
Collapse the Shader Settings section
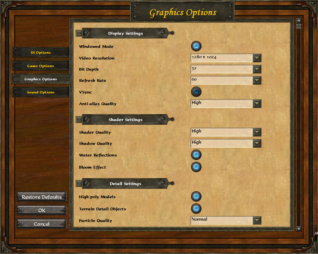click(79, 119)
